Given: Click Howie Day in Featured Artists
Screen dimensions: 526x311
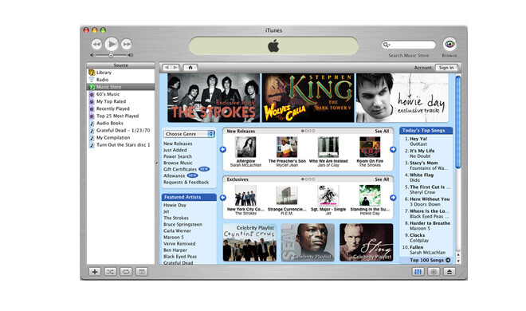Looking at the screenshot, I should point(175,205).
